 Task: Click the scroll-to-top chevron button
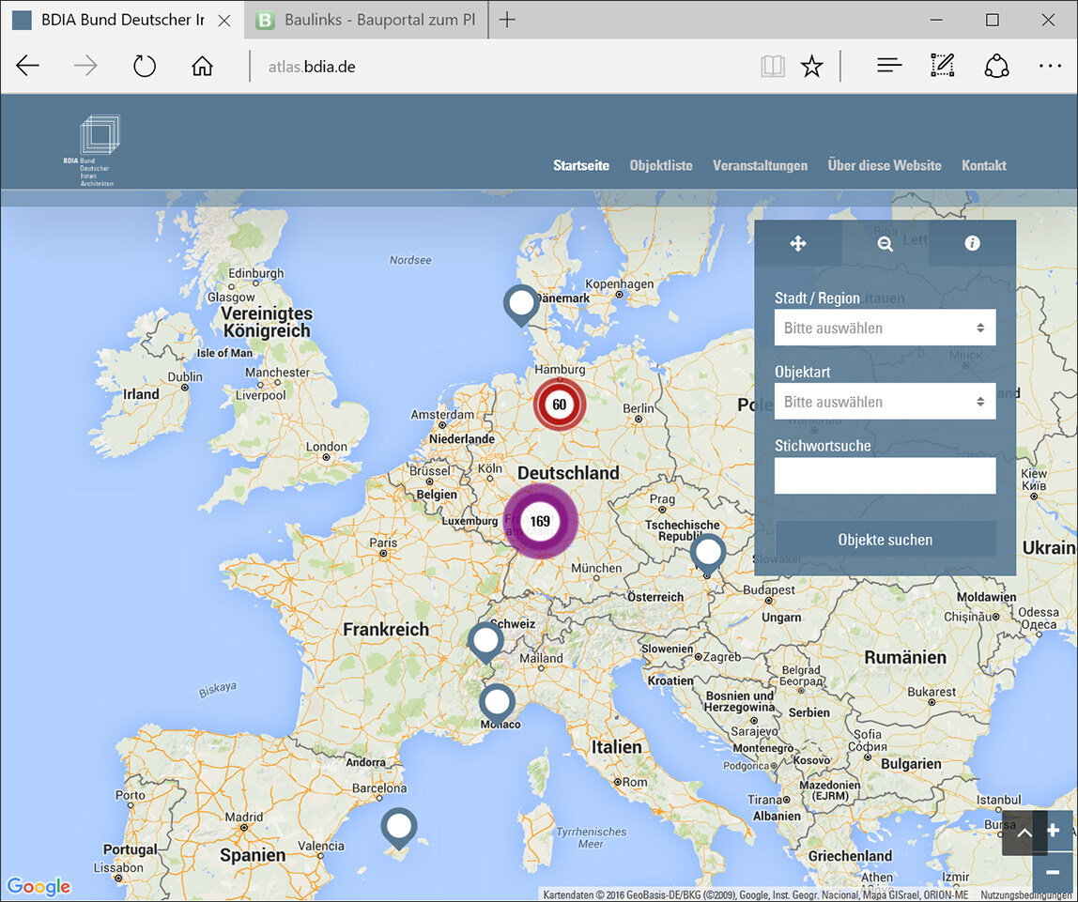tap(1024, 833)
